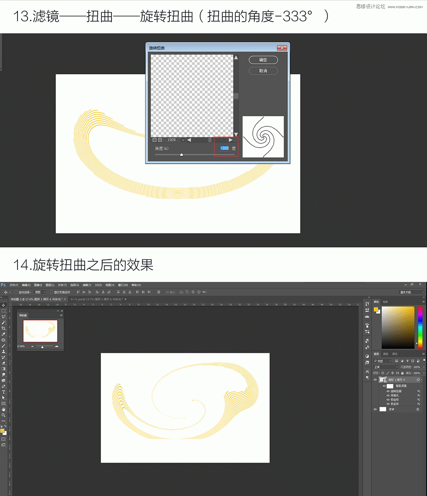The width and height of the screenshot is (427, 496).
Task: Switch to the 色板 swatches tab
Action: [385, 302]
